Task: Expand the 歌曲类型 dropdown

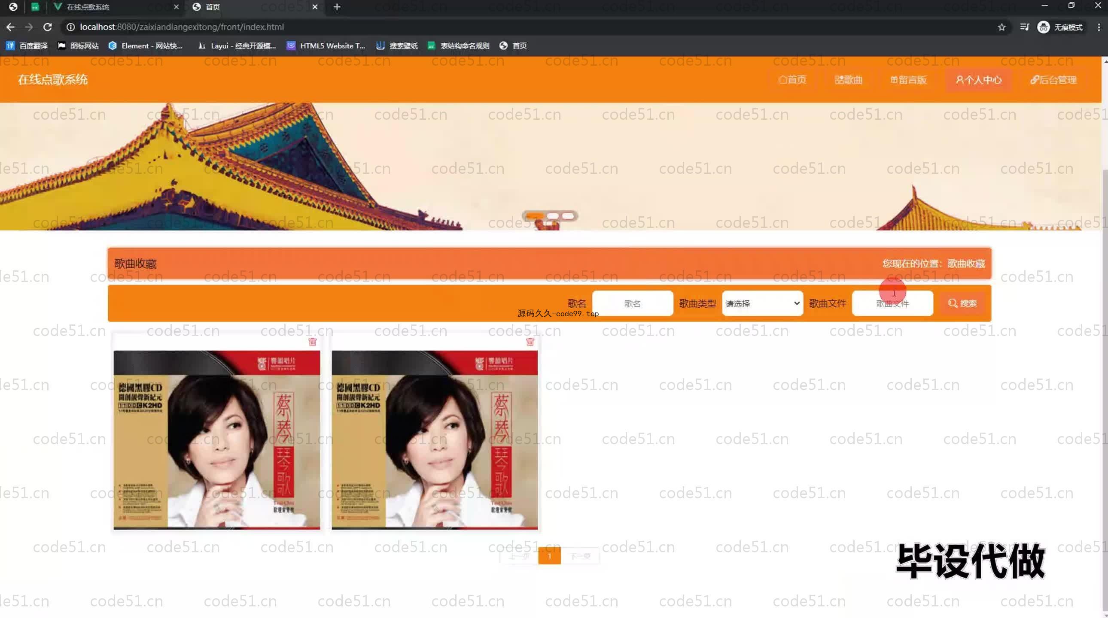Action: pos(762,303)
